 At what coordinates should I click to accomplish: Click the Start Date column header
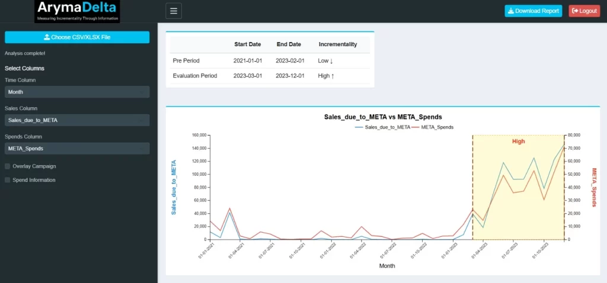tap(247, 44)
